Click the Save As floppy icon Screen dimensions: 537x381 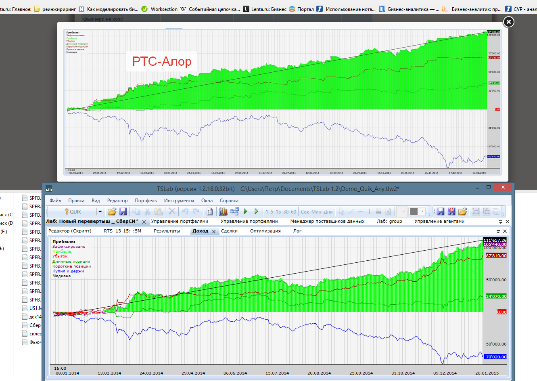451,211
